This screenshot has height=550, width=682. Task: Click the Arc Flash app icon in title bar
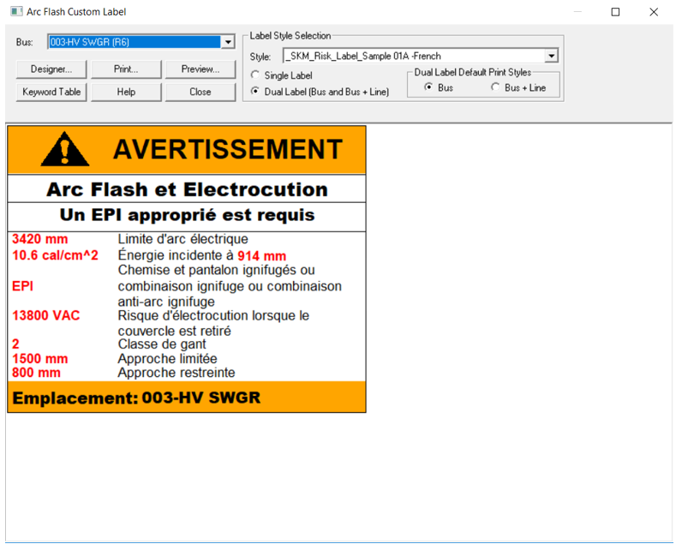pyautogui.click(x=15, y=12)
